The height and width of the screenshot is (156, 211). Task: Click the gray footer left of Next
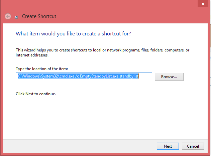pyautogui.click(x=84, y=146)
